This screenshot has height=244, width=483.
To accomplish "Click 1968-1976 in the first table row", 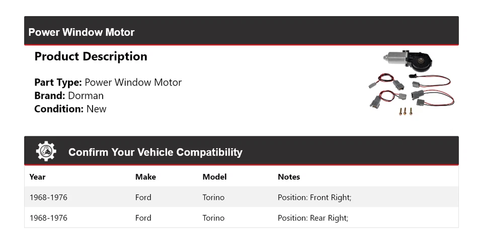I will pos(48,198).
